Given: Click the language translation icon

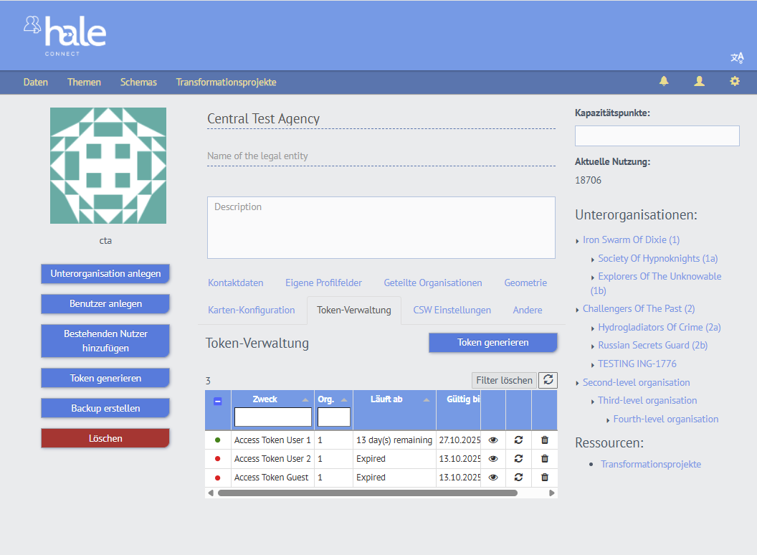Looking at the screenshot, I should pos(737,58).
